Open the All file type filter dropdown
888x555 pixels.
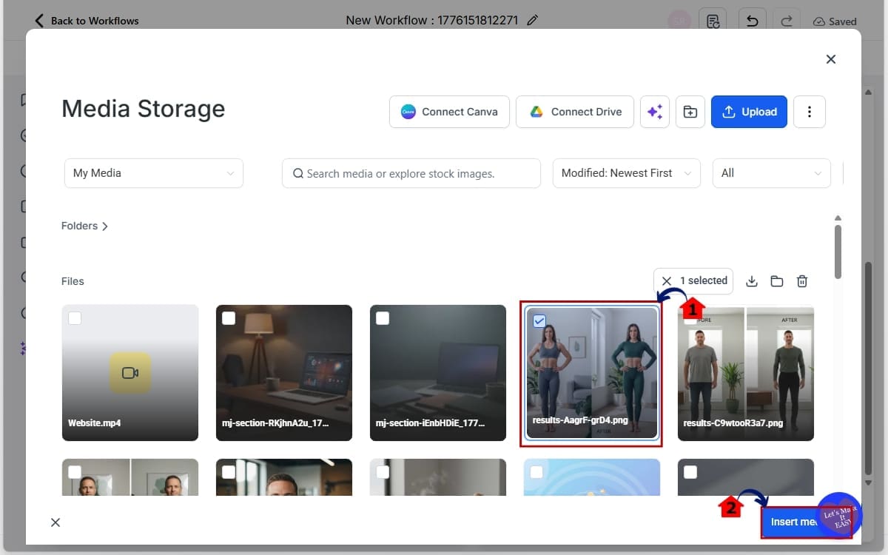pyautogui.click(x=771, y=172)
